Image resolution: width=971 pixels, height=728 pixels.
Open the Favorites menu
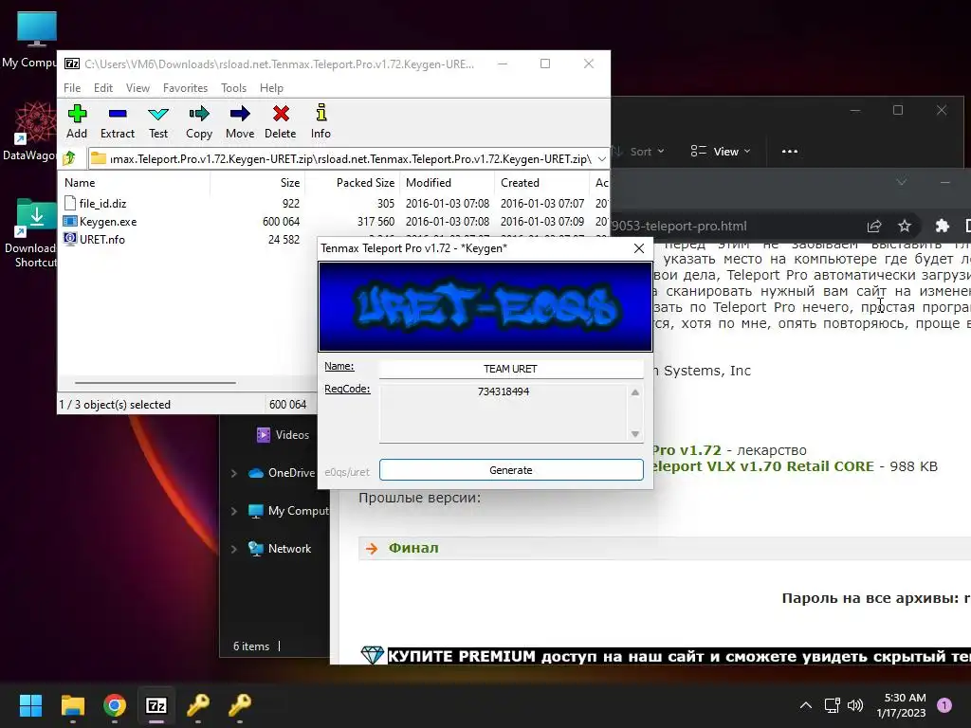pos(185,88)
